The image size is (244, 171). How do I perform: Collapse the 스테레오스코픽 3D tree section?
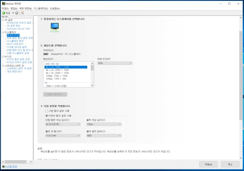pos(3,65)
